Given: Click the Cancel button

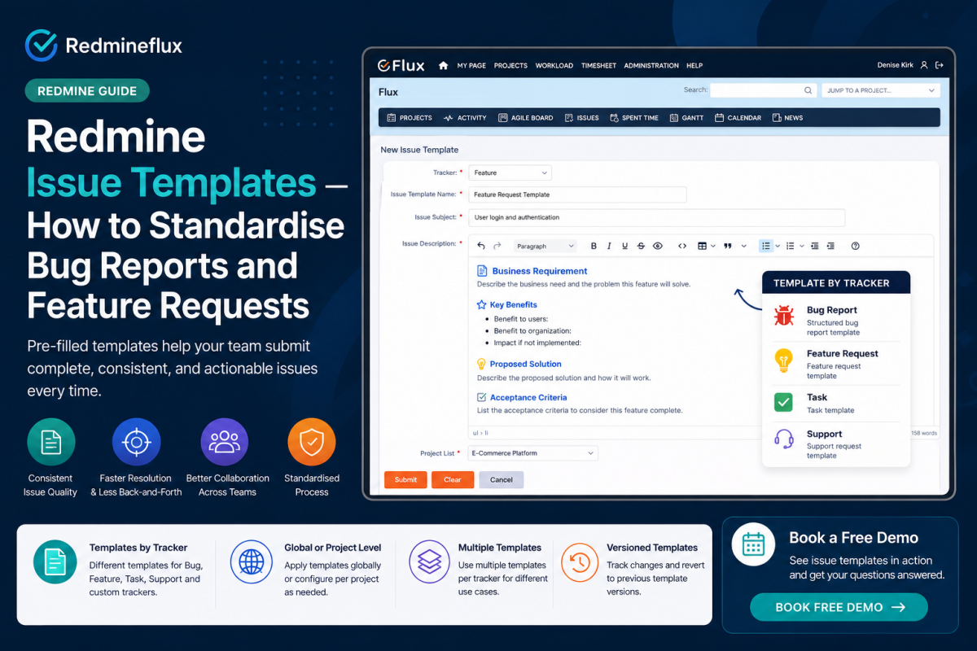Looking at the screenshot, I should pos(502,479).
